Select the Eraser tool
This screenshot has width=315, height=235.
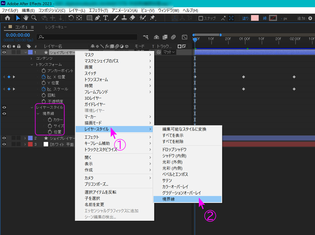click(x=132, y=18)
